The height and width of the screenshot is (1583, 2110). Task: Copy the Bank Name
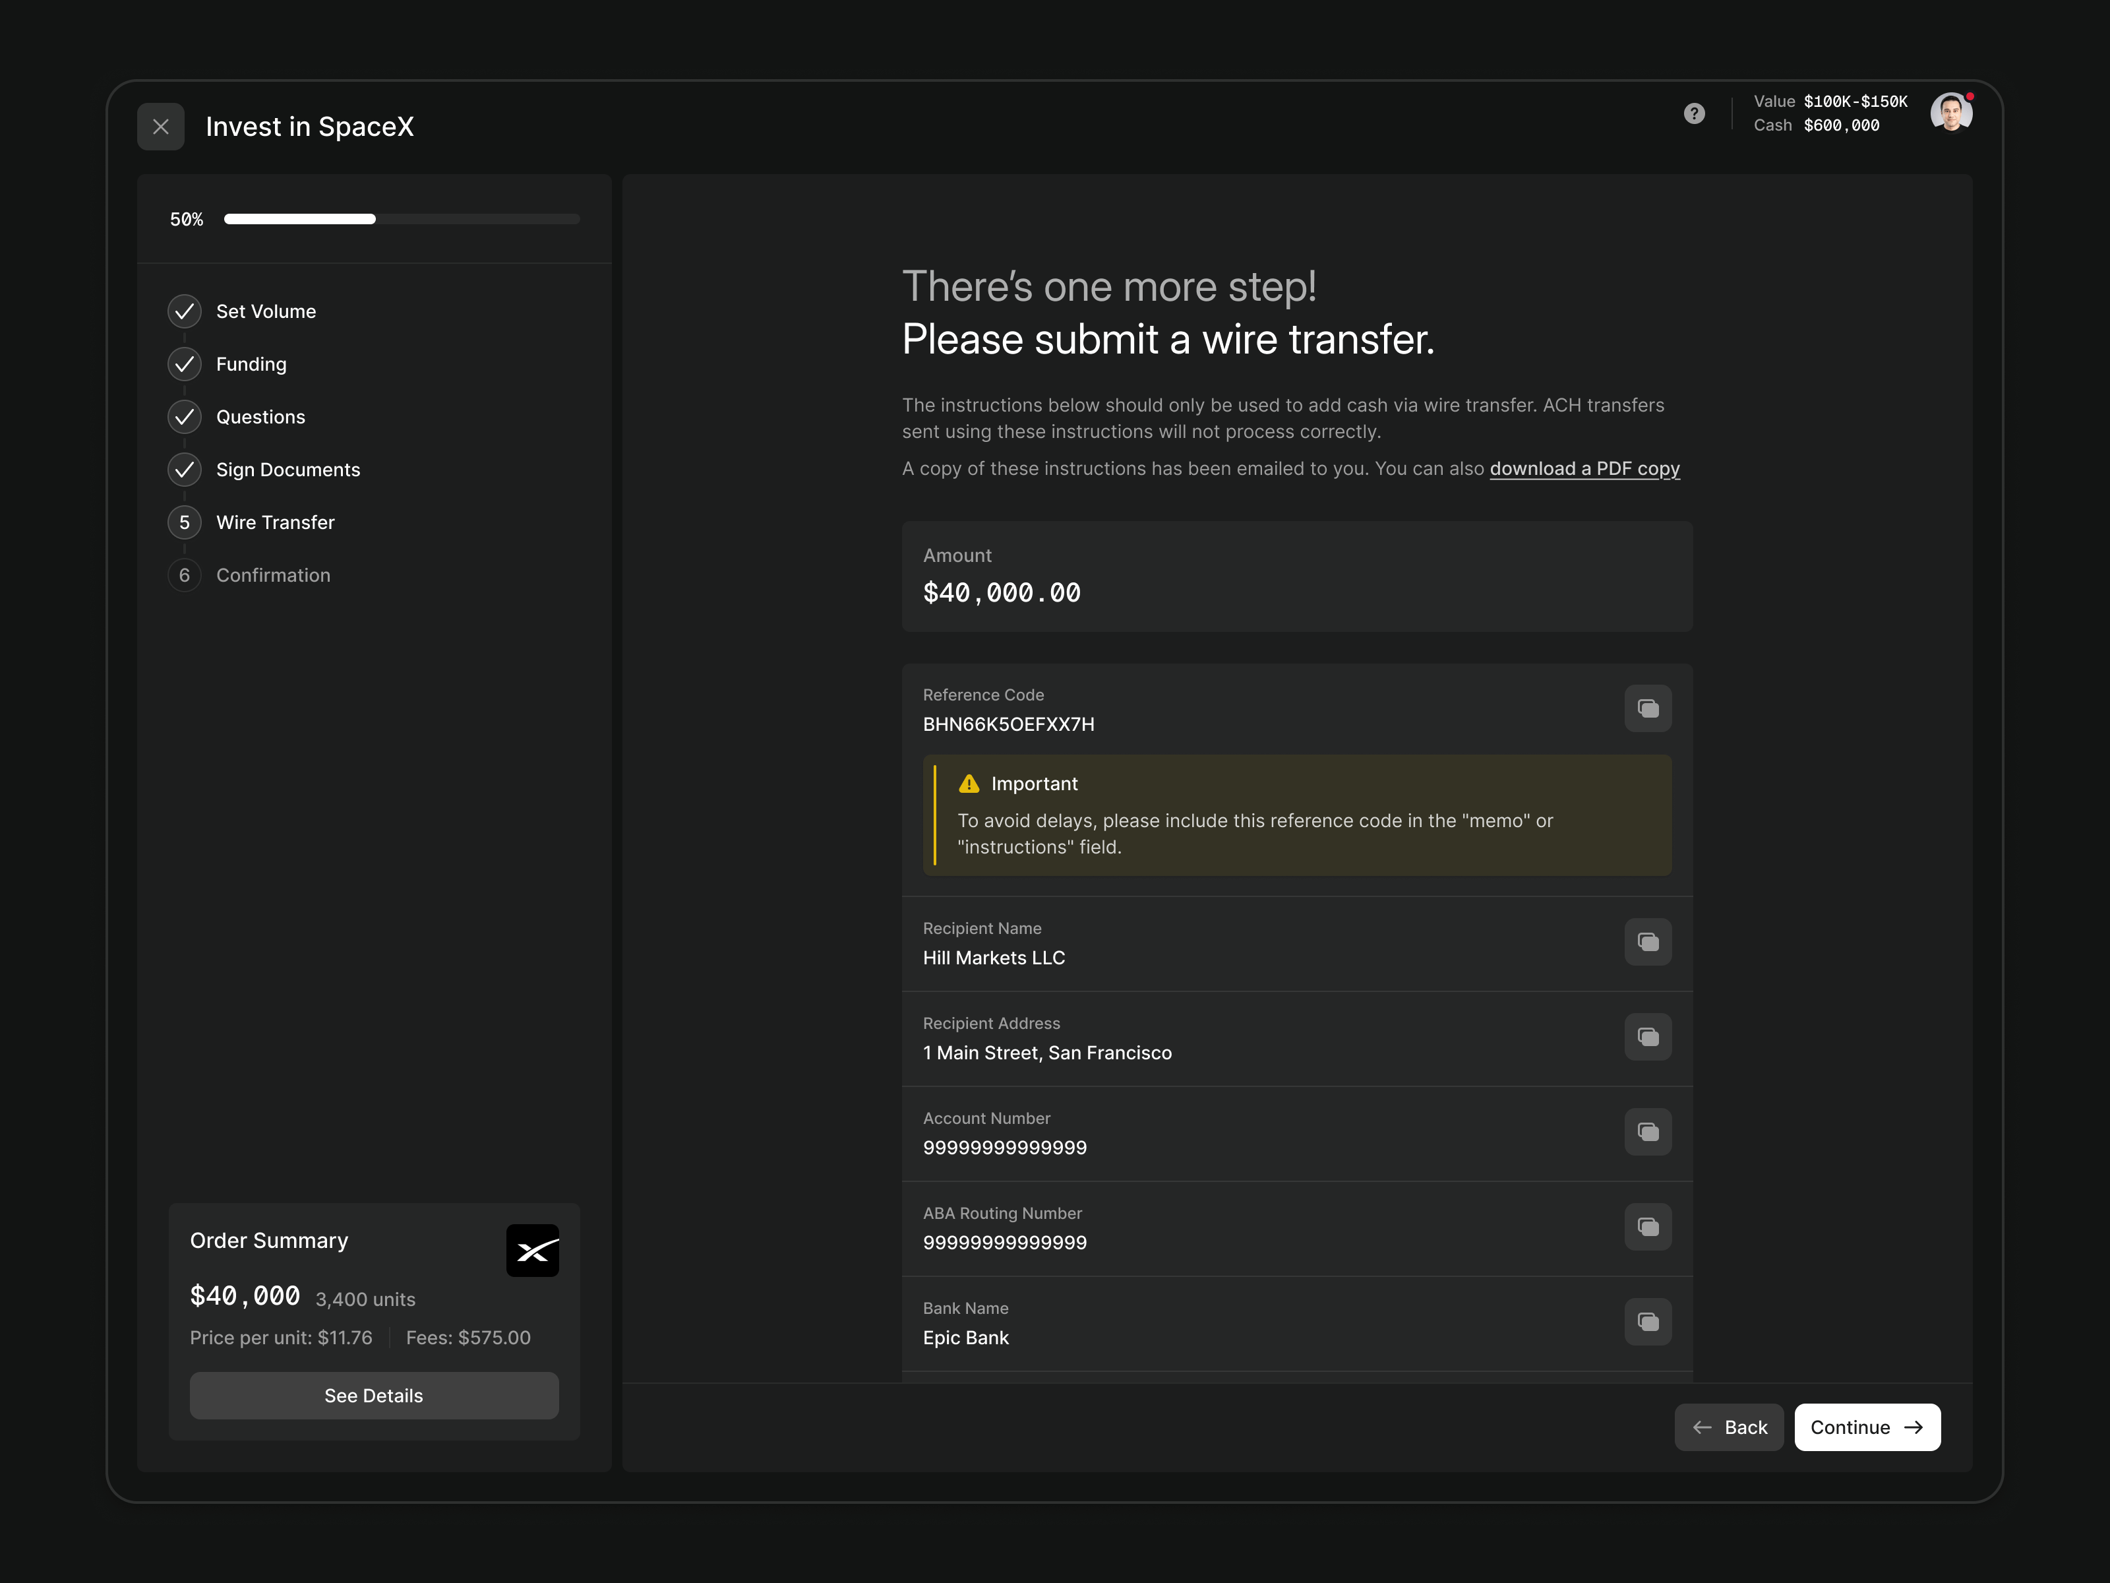[1647, 1322]
